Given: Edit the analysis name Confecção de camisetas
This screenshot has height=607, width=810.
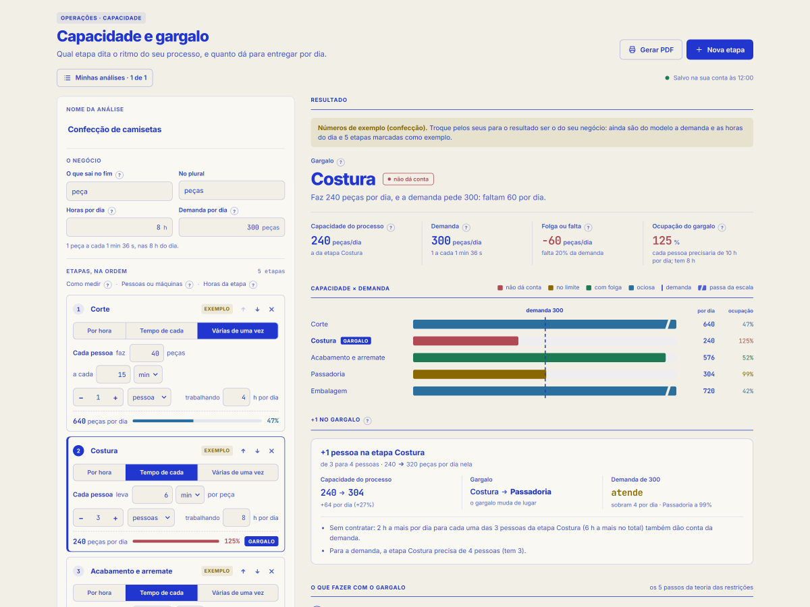Looking at the screenshot, I should tap(175, 129).
